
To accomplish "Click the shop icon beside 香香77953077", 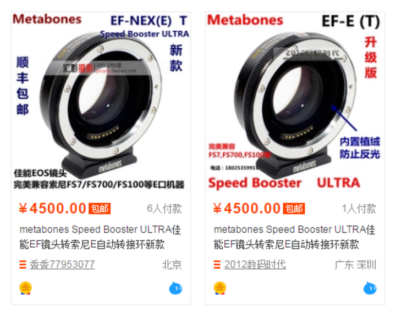I will click(23, 265).
